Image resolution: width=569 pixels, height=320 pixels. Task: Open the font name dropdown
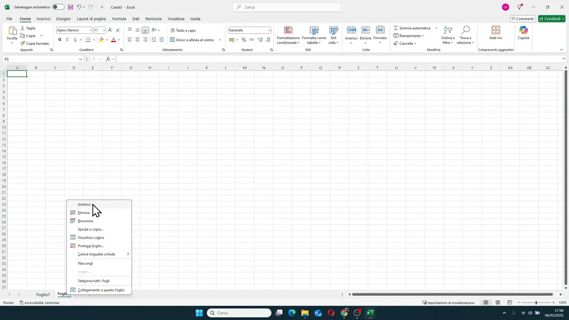click(91, 30)
